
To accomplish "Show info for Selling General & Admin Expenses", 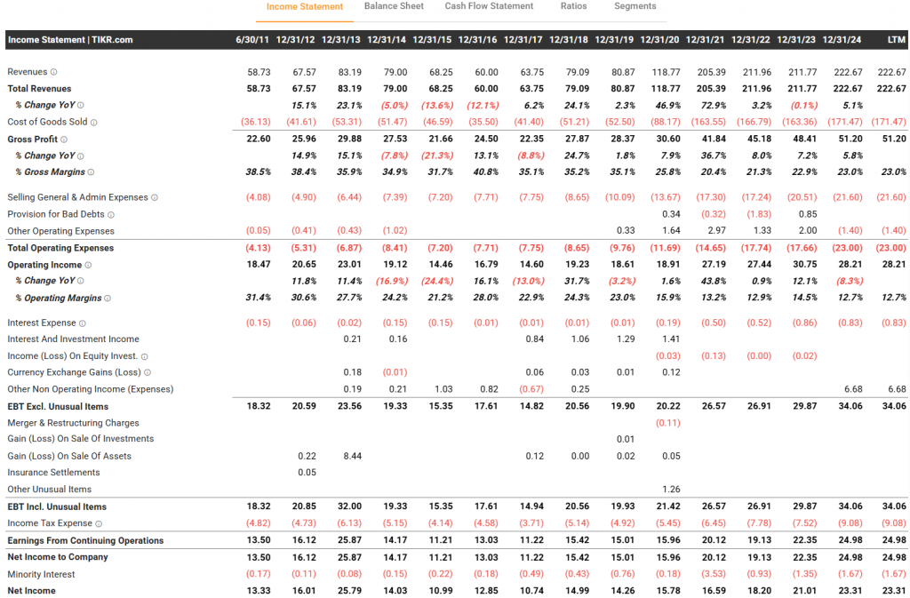I will point(155,198).
